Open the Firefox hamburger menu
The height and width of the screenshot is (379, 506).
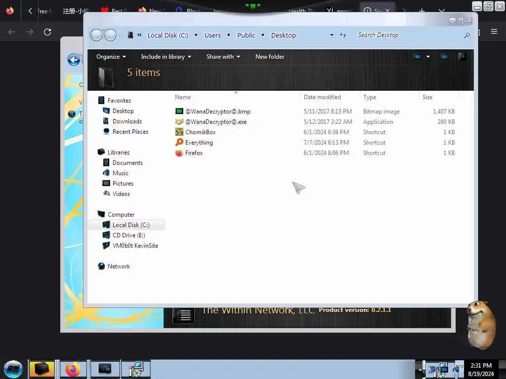tap(494, 32)
